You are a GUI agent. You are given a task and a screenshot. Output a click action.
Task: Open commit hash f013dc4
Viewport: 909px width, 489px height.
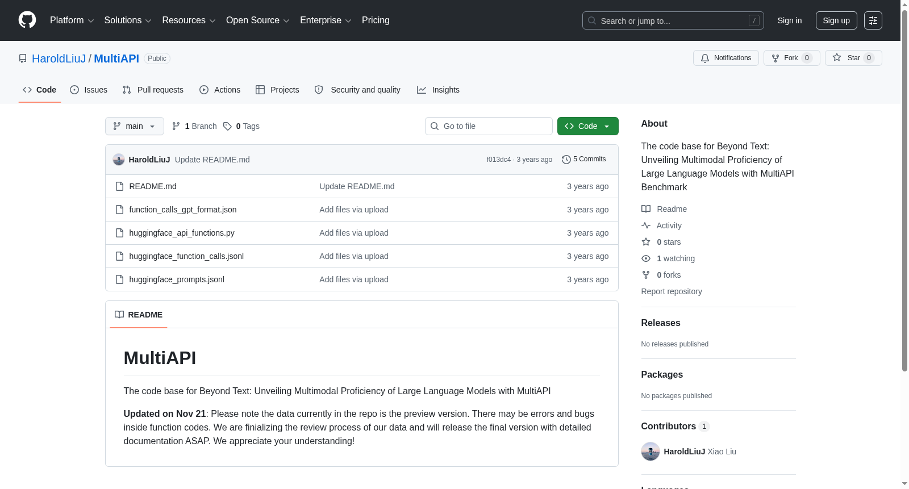click(499, 160)
